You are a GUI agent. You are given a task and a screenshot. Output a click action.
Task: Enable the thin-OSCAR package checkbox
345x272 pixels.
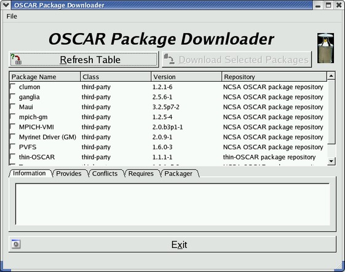click(x=13, y=157)
